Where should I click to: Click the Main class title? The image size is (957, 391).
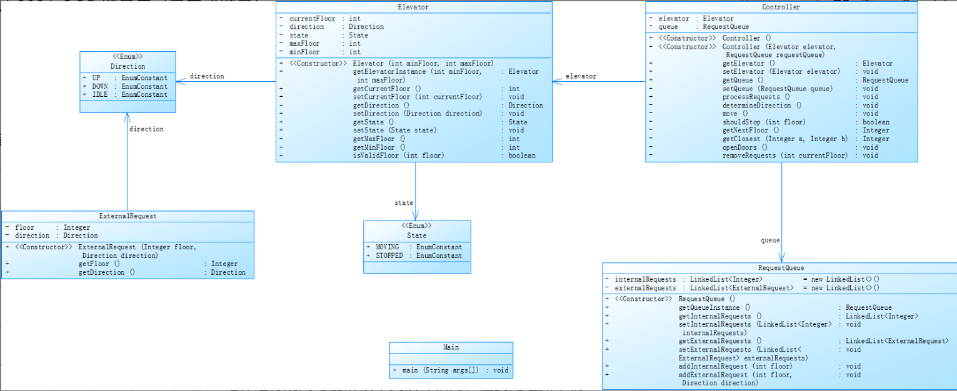point(451,347)
